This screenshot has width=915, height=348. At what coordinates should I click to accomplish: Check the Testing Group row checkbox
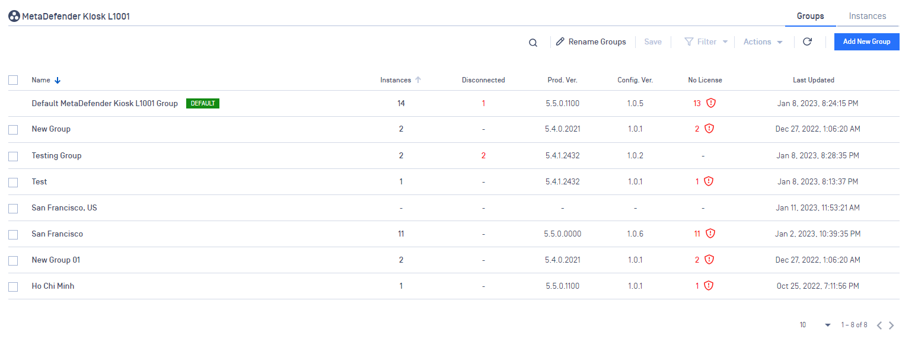(x=13, y=156)
